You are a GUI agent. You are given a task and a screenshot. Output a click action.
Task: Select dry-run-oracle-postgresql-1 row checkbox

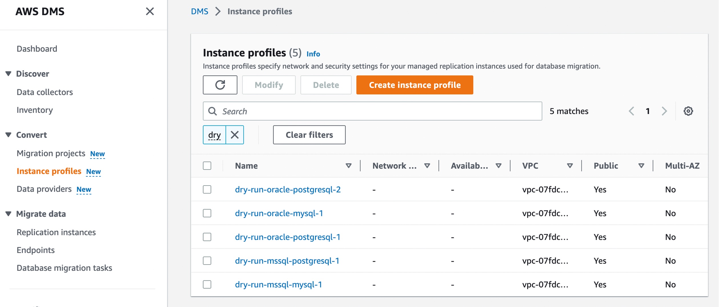[x=207, y=237]
